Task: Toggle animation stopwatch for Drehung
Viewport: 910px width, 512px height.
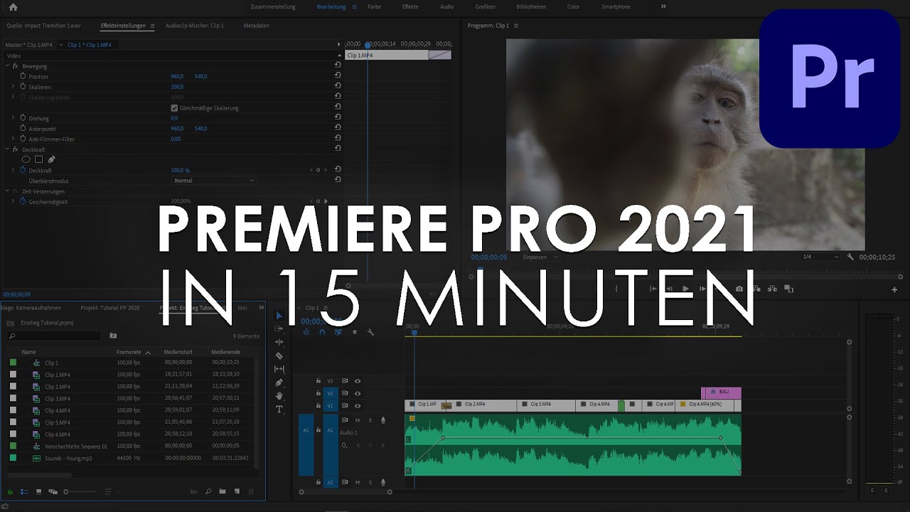Action: 23,118
